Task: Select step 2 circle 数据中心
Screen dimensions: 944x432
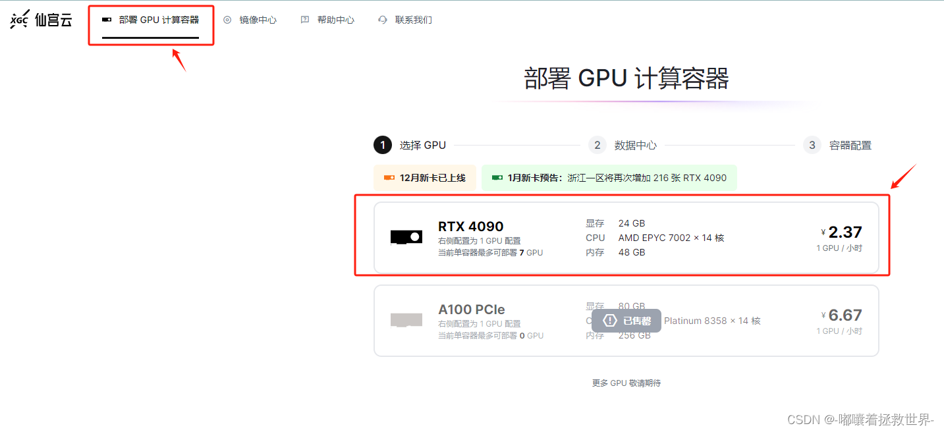Action: click(597, 145)
